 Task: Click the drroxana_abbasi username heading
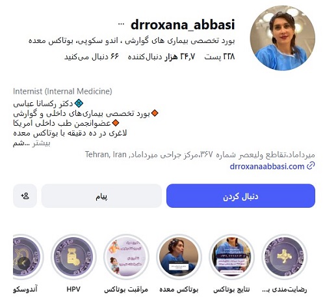click(183, 24)
